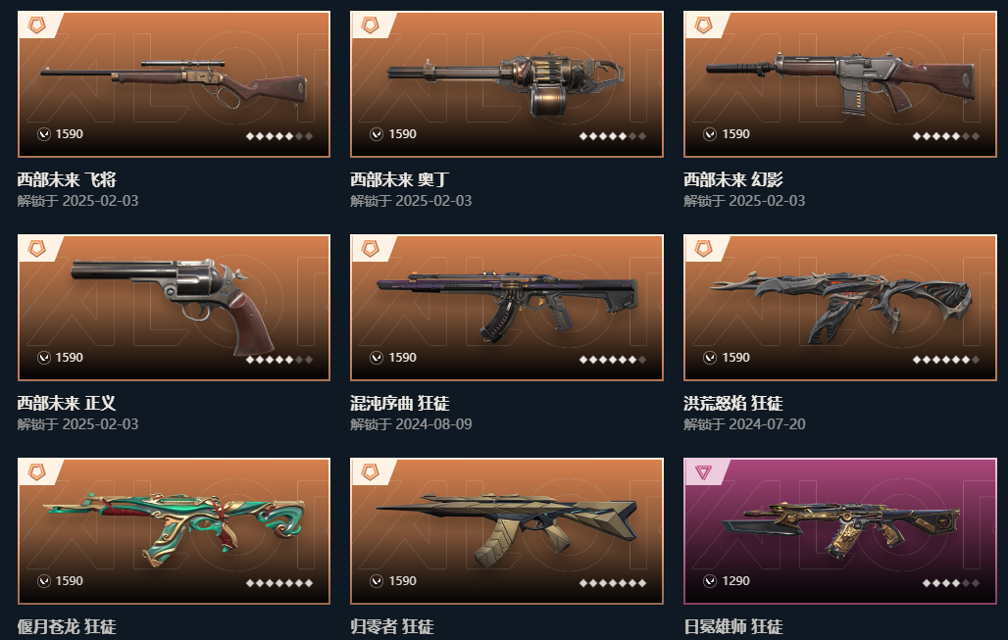Viewport: 1008px width, 640px height.
Task: Click the tier badge on 混沌序曲 狂徒 card
Action: [x=370, y=249]
